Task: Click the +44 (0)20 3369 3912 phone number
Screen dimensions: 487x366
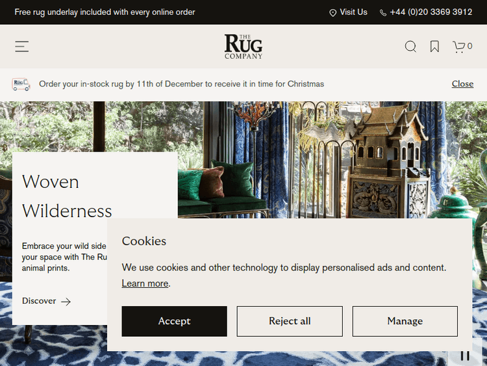Action: pos(431,12)
